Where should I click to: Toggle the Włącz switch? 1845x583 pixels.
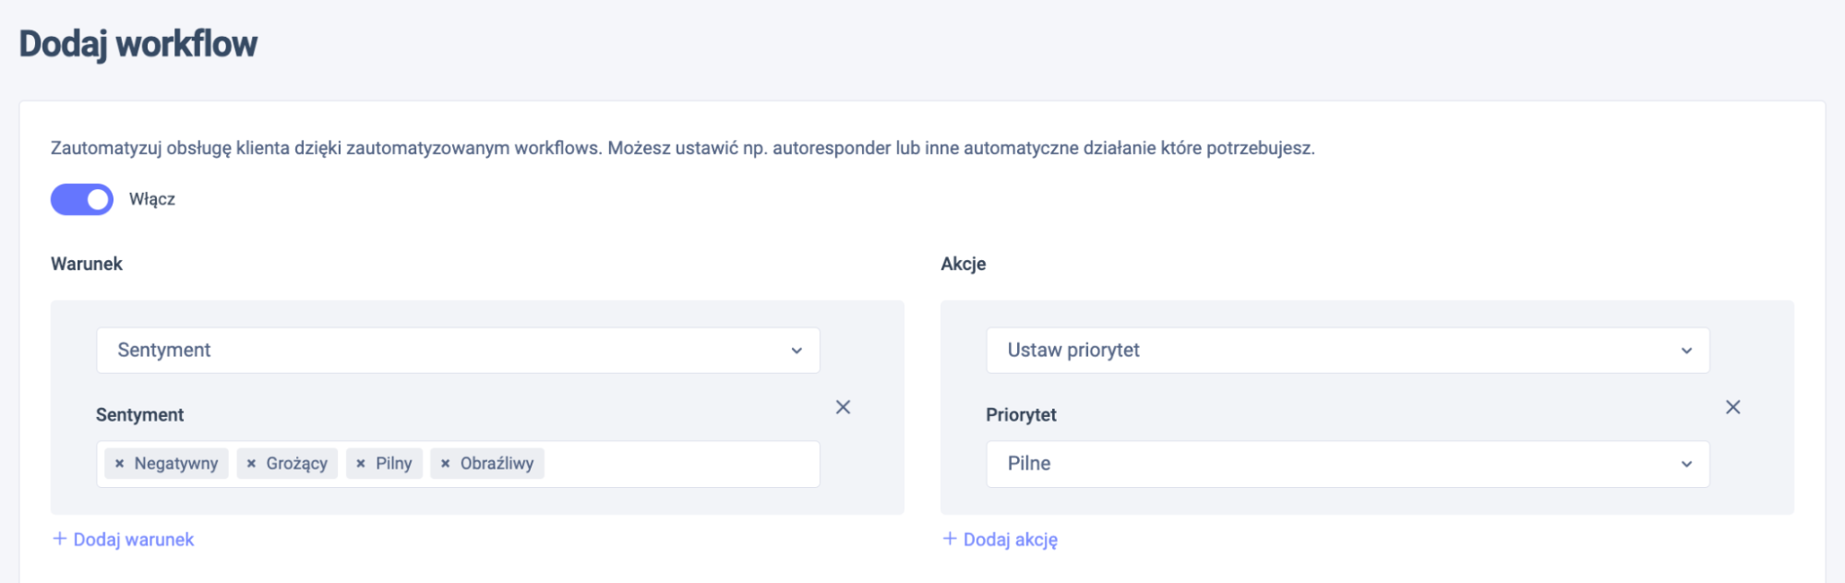[82, 199]
